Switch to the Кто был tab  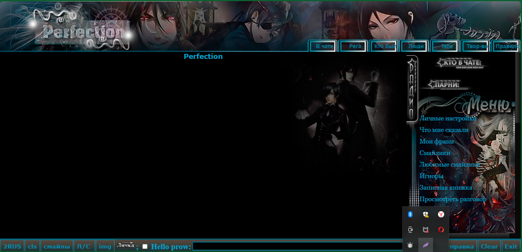384,46
